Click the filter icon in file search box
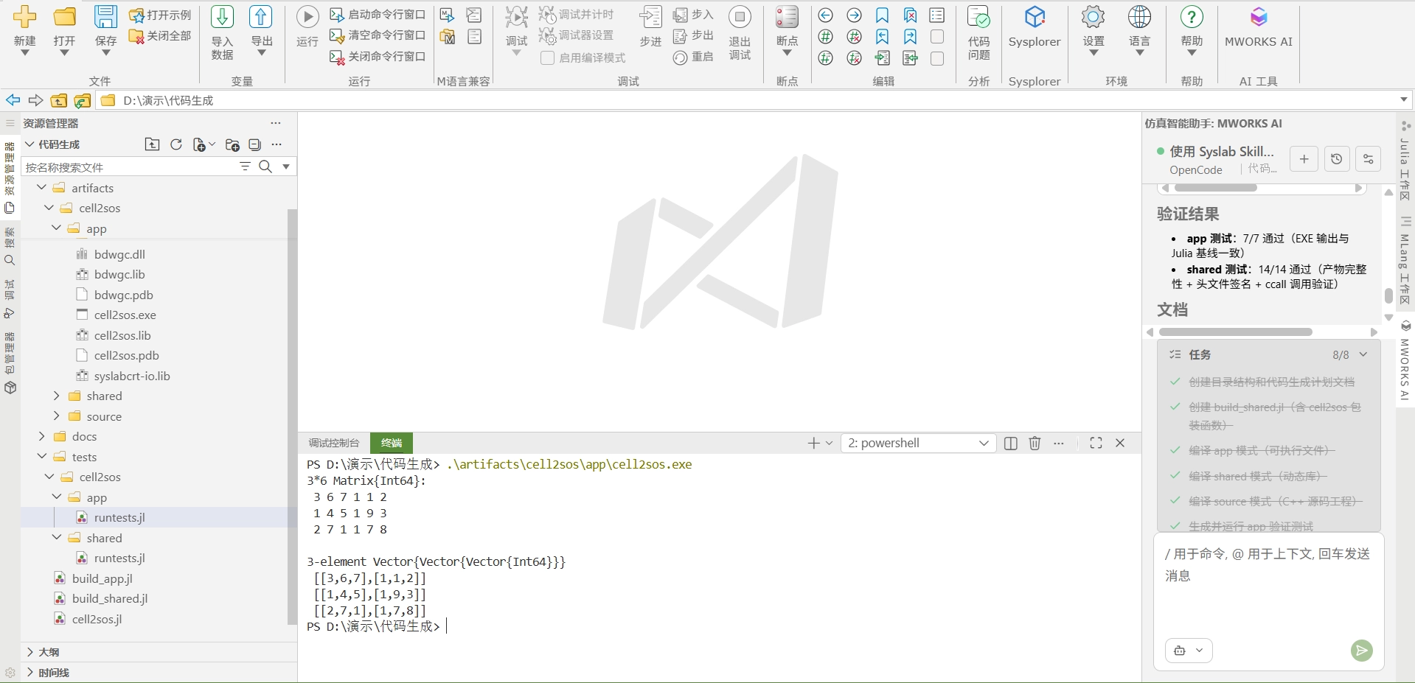1415x683 pixels. [246, 167]
